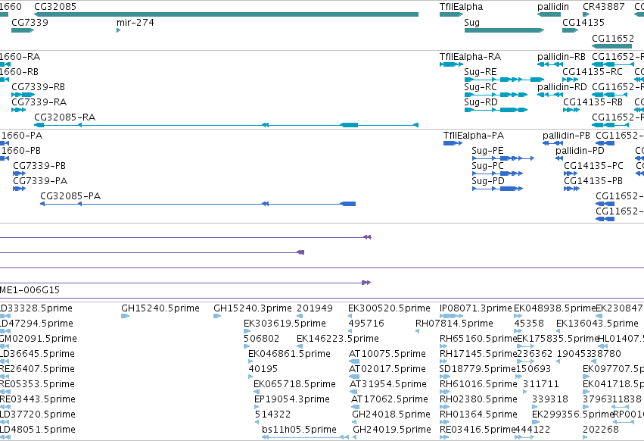Screen dimensions: 644x441
Task: Click the CG11652 gene bar
Action: tap(611, 46)
